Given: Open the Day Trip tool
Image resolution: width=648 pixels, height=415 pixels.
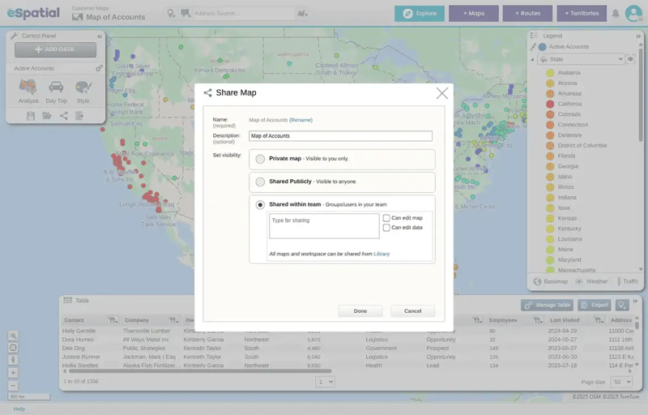Looking at the screenshot, I should tap(56, 88).
